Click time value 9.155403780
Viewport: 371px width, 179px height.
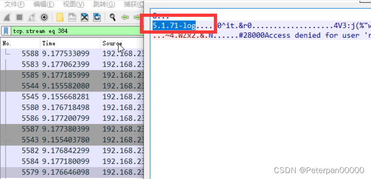pos(66,139)
